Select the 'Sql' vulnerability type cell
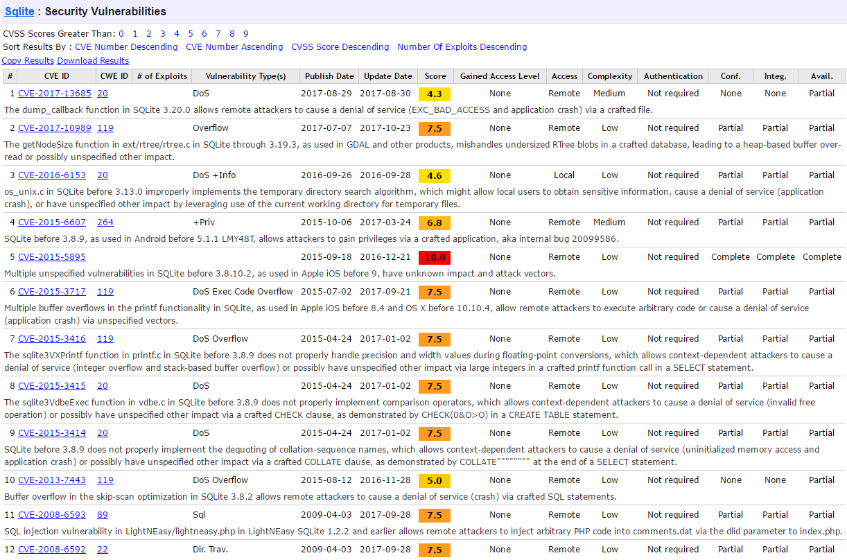 (x=200, y=515)
